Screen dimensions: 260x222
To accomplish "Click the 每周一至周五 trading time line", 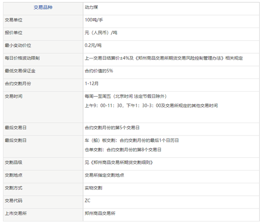I will pos(126,96).
